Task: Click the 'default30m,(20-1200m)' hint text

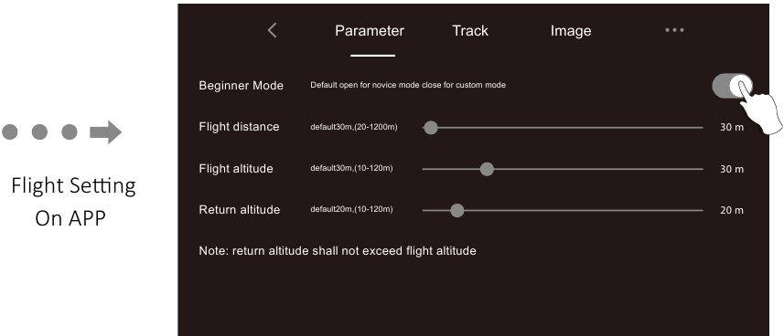Action: pos(354,127)
